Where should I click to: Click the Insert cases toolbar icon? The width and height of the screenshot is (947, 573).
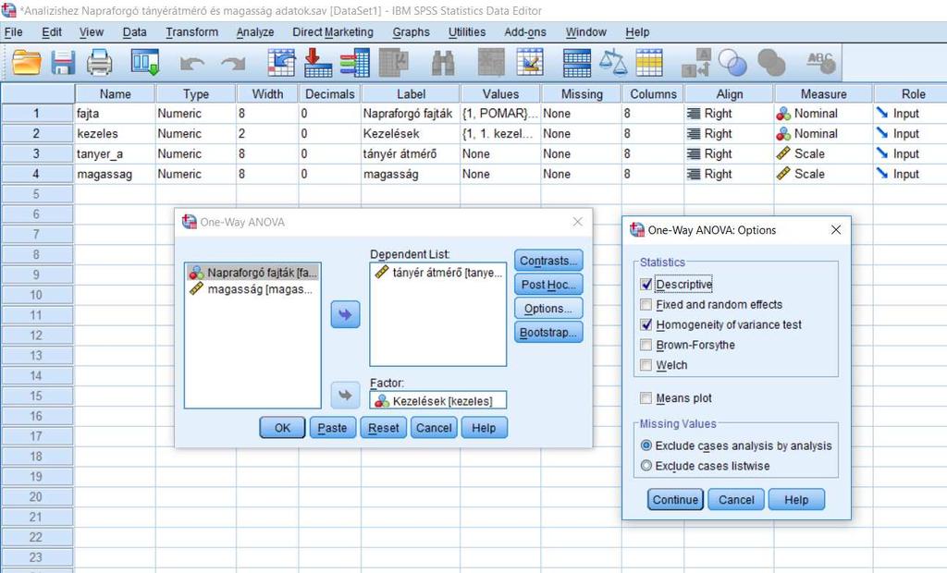[491, 63]
